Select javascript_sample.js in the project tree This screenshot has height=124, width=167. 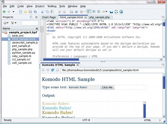click(25, 42)
